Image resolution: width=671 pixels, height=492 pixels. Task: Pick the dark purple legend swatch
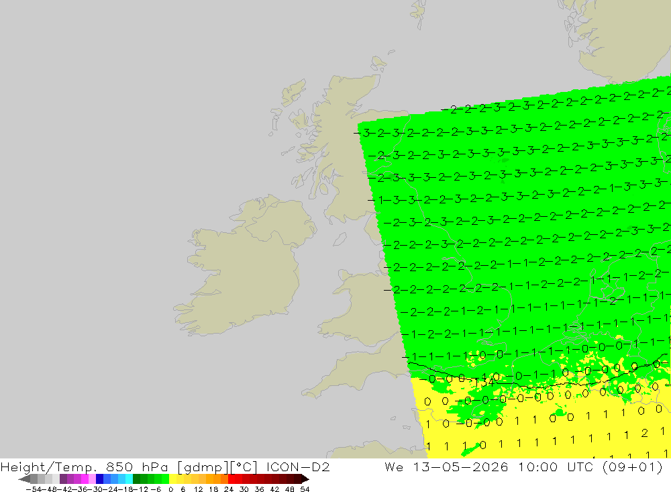click(x=63, y=479)
